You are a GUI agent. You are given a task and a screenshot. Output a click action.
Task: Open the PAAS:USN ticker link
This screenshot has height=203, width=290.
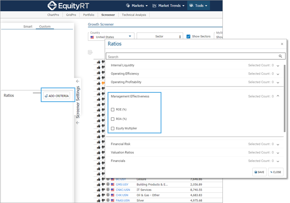point(123,200)
